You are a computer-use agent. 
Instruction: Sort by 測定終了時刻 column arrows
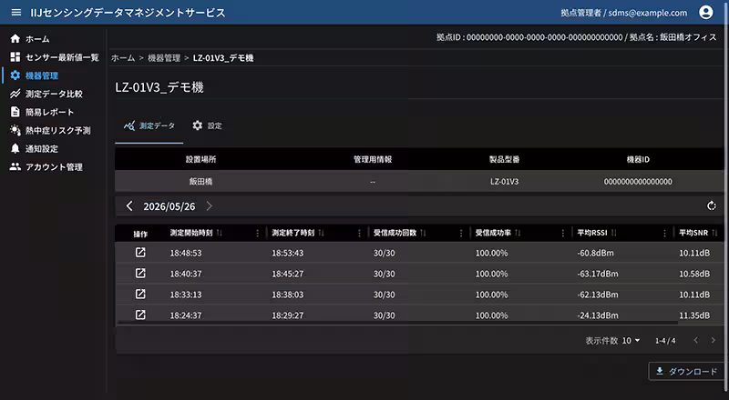[x=322, y=233]
